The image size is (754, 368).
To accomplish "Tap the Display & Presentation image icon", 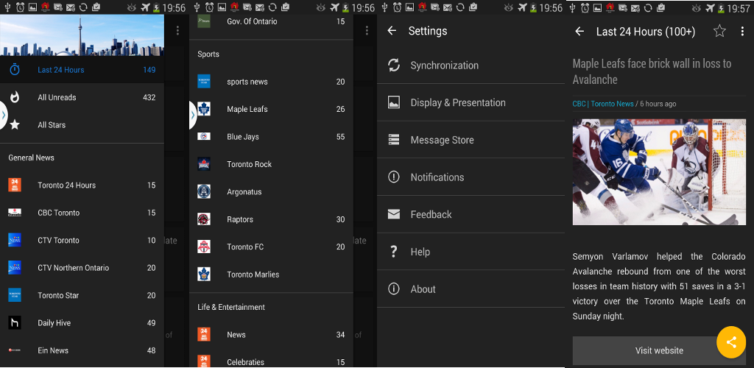I will (394, 102).
